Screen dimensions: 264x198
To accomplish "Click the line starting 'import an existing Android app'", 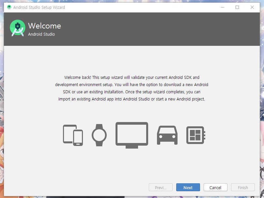I will [x=132, y=99].
